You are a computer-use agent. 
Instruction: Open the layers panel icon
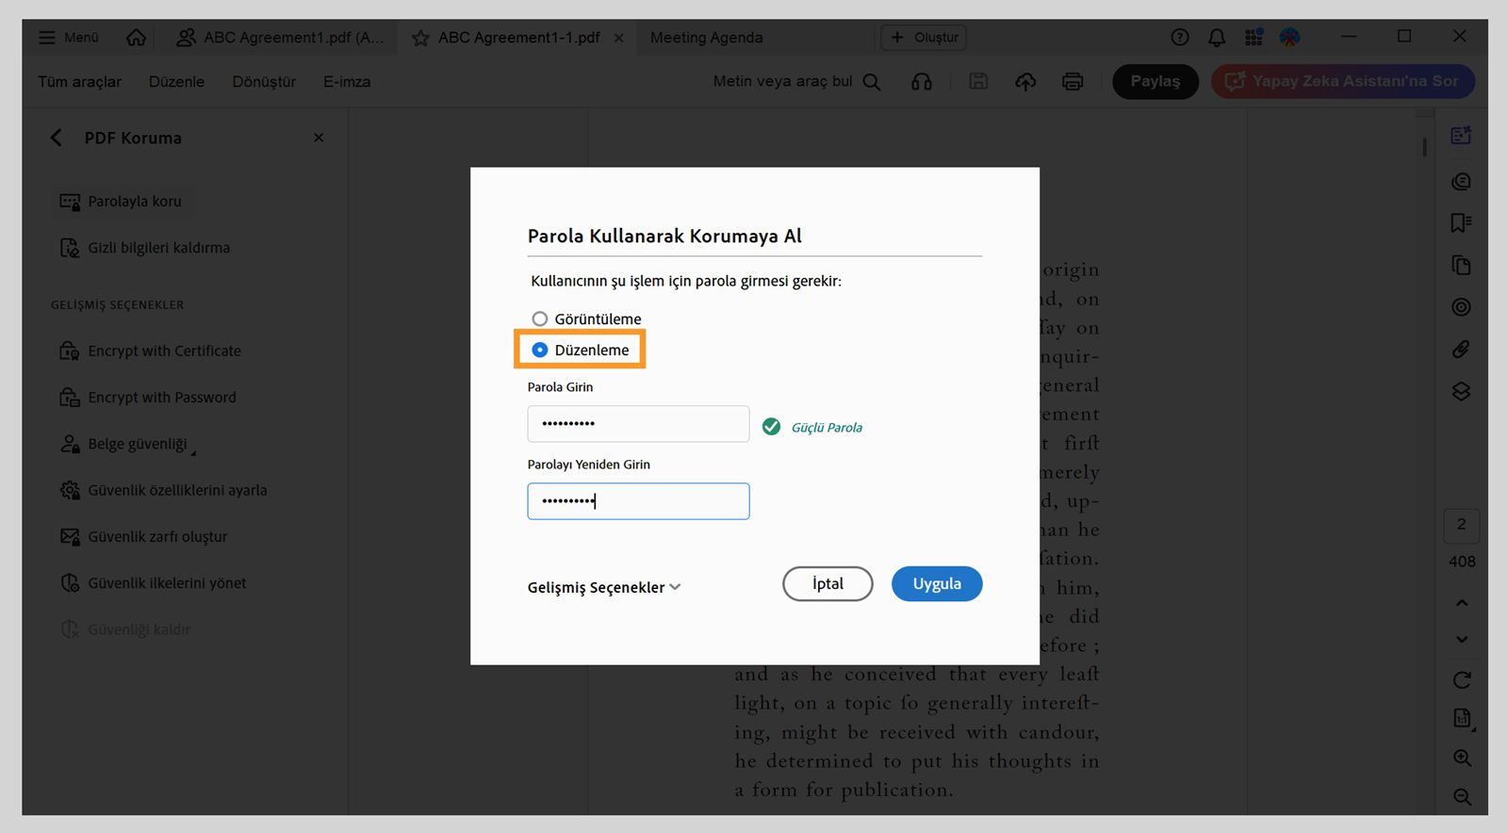(1462, 391)
